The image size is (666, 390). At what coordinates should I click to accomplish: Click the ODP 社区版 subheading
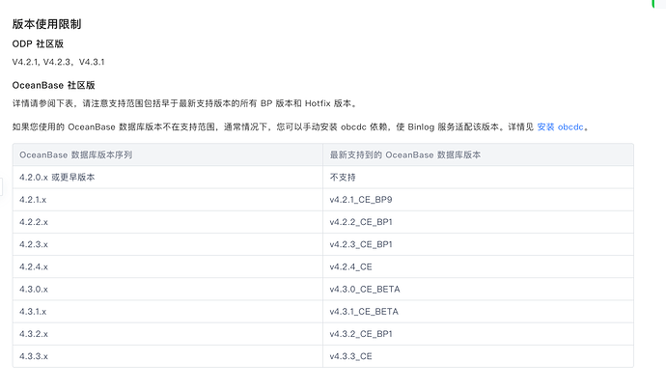coord(38,44)
